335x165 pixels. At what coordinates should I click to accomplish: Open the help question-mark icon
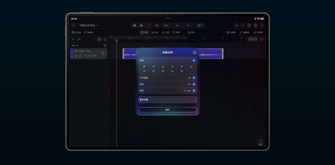[x=255, y=26]
